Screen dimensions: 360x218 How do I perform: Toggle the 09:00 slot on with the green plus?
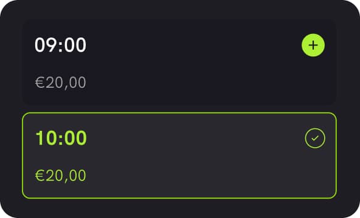(x=313, y=45)
